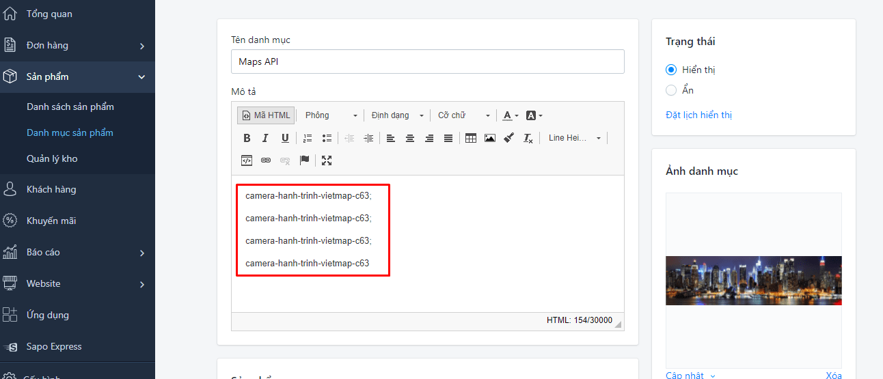This screenshot has width=883, height=379.
Task: Toggle bold formatting in the description editor
Action: 247,138
